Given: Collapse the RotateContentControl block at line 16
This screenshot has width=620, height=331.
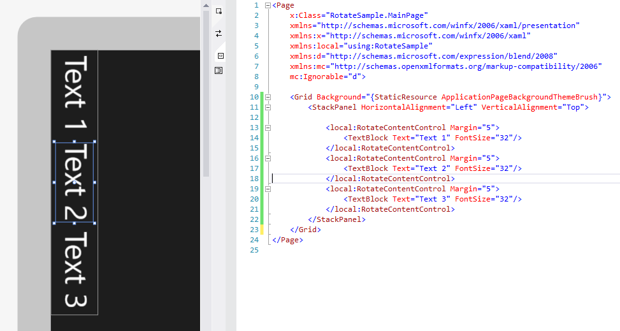Looking at the screenshot, I should [x=268, y=158].
